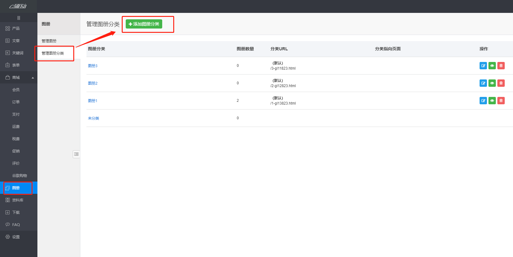Click the logo in top-left corner
This screenshot has width=513, height=257.
click(x=18, y=6)
